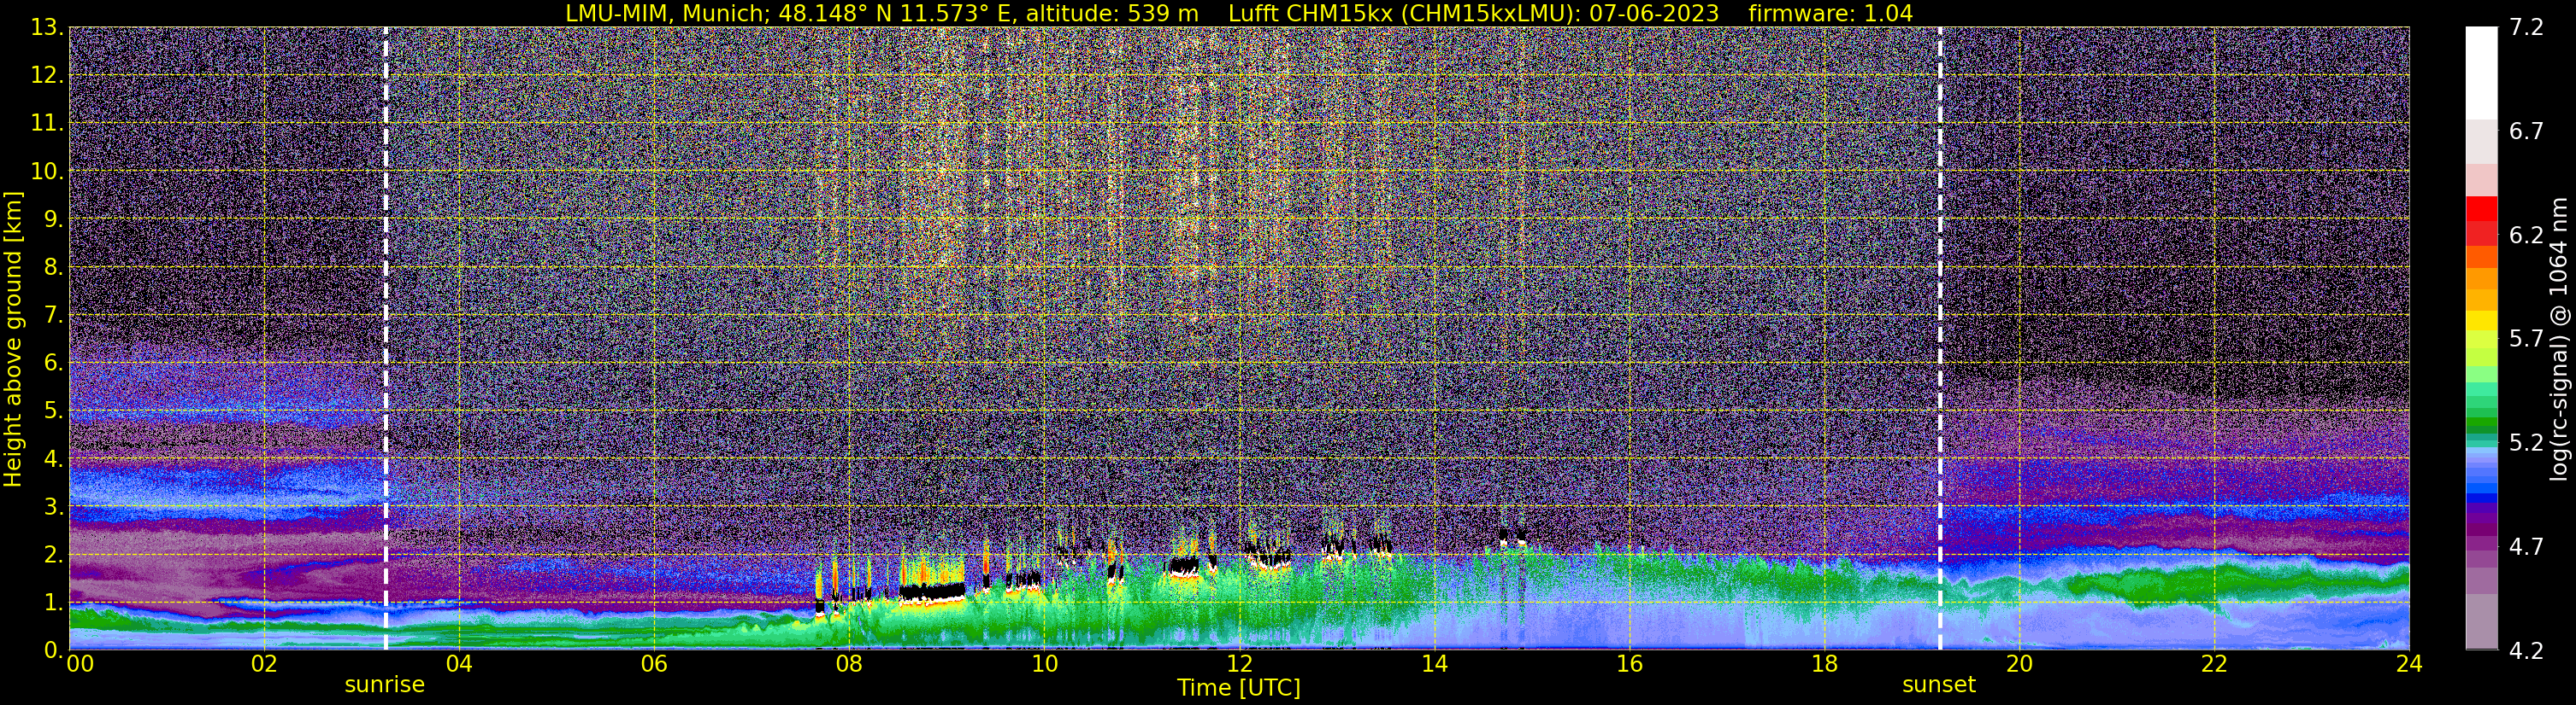Click the white top segment of the colorbar

[x=2481, y=73]
